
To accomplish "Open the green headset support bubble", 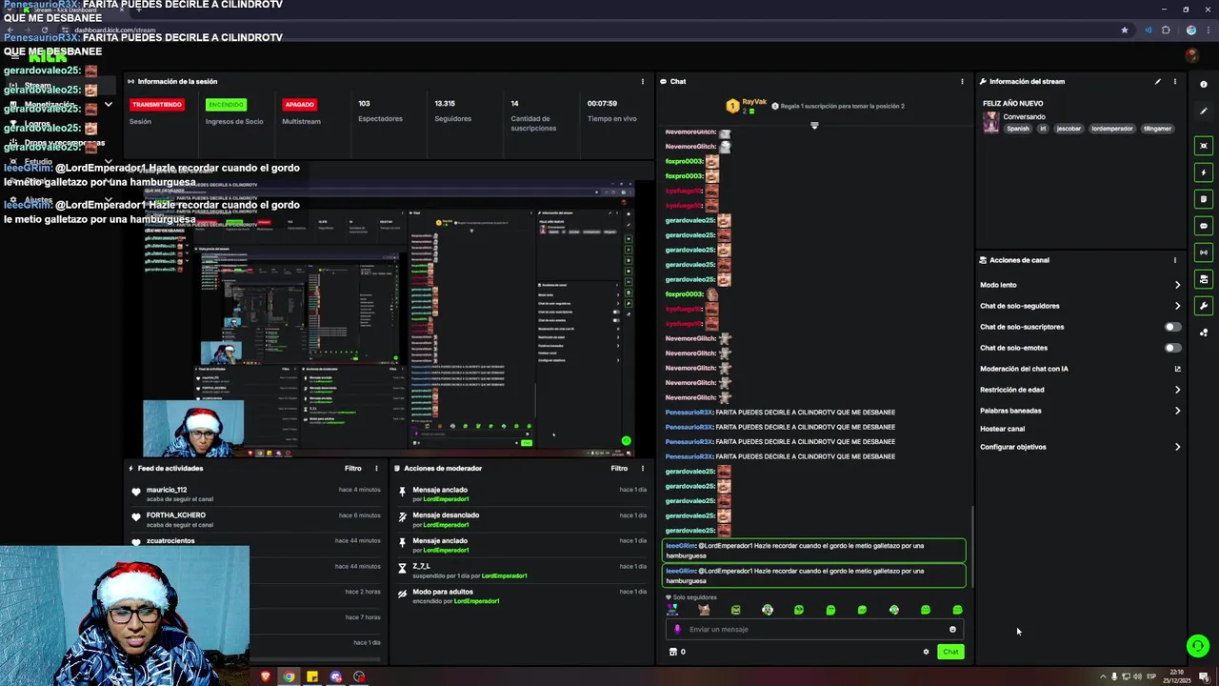I will click(x=1198, y=646).
